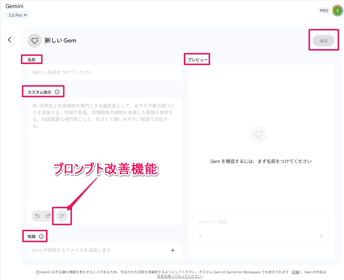Open the account avatar menu
The height and width of the screenshot is (280, 344).
click(337, 11)
